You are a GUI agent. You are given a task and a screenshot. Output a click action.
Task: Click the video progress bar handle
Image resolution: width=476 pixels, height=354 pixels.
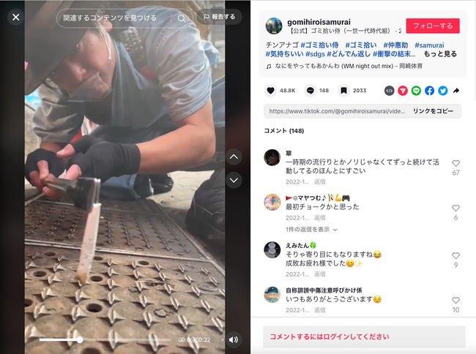[x=80, y=340]
